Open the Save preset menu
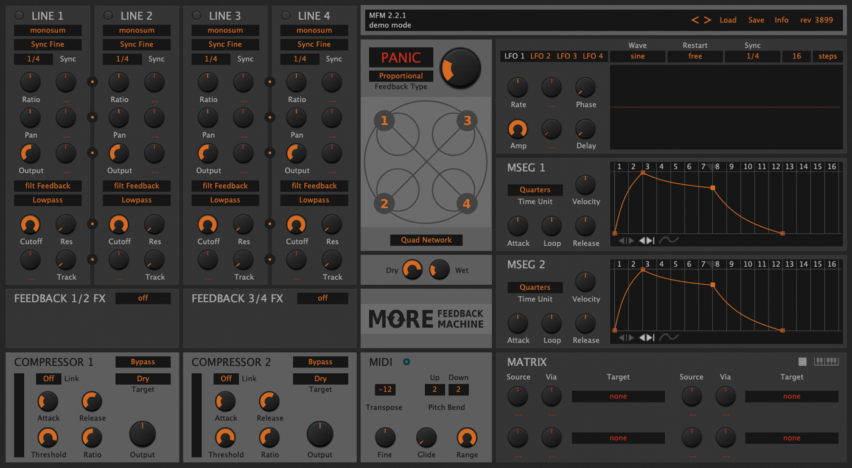The image size is (852, 468). 756,20
